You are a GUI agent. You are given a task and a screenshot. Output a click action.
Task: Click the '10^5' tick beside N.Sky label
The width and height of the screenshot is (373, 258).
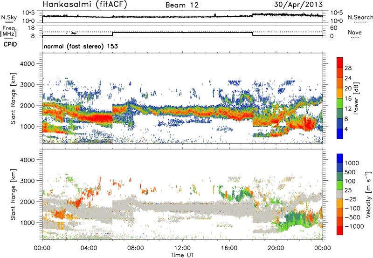(x=28, y=13)
